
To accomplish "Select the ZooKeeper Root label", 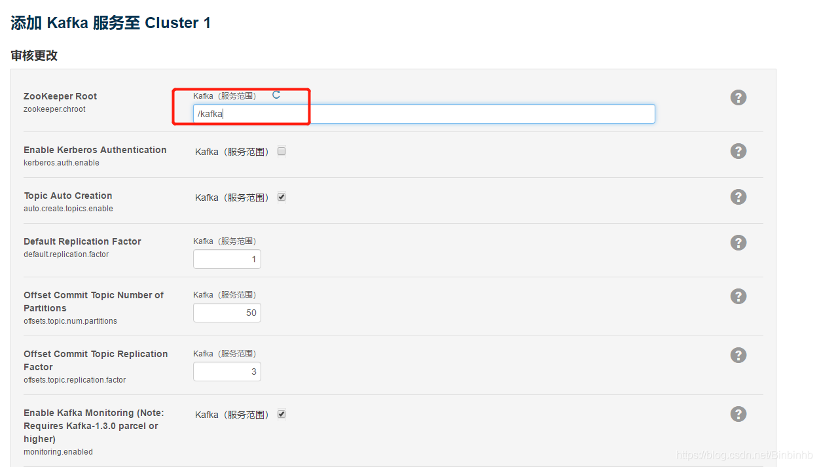I will [60, 96].
